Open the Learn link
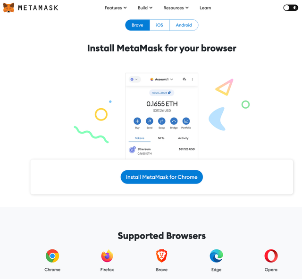302x279 pixels. click(x=205, y=8)
